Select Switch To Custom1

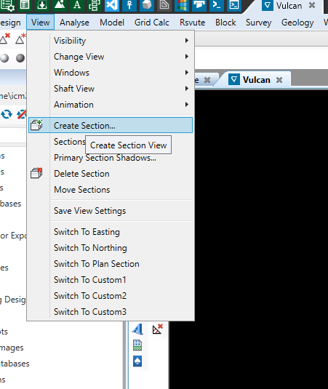[x=111, y=280]
